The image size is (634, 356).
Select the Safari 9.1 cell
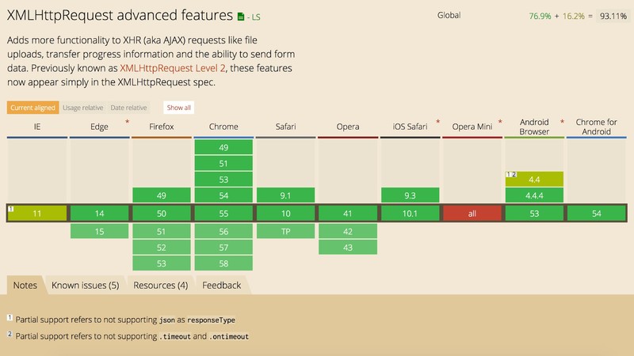285,195
